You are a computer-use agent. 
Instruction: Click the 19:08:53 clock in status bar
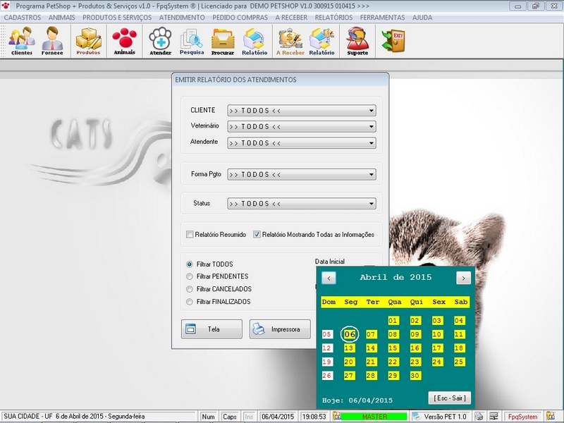(314, 417)
